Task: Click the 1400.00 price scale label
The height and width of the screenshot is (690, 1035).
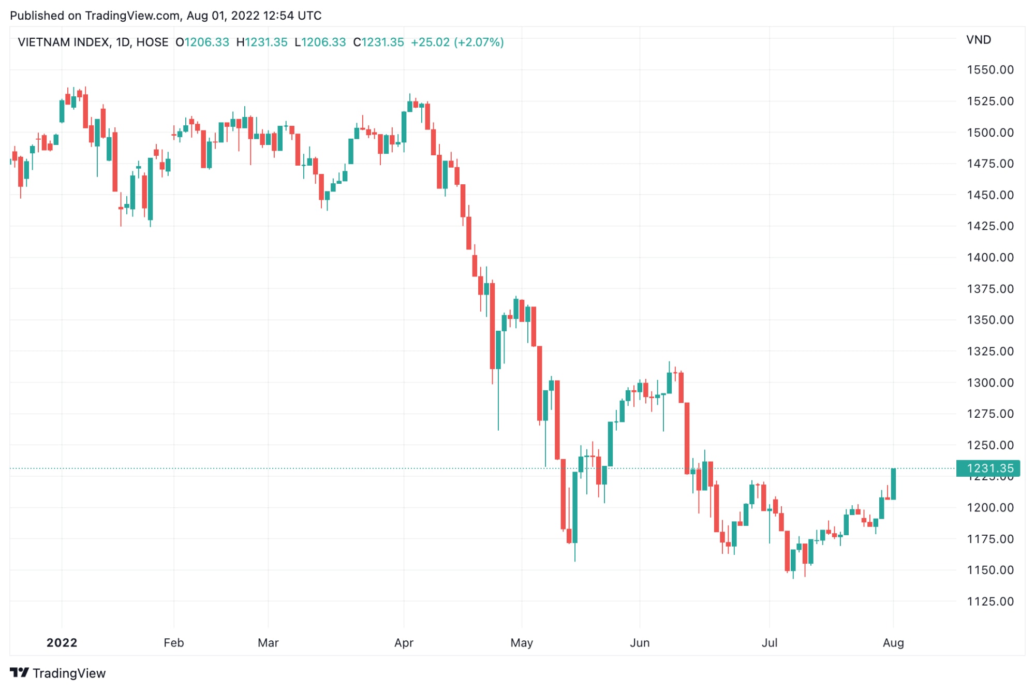Action: (990, 257)
